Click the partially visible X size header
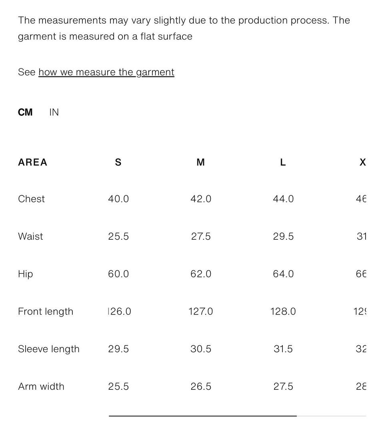The image size is (384, 421). tap(362, 162)
